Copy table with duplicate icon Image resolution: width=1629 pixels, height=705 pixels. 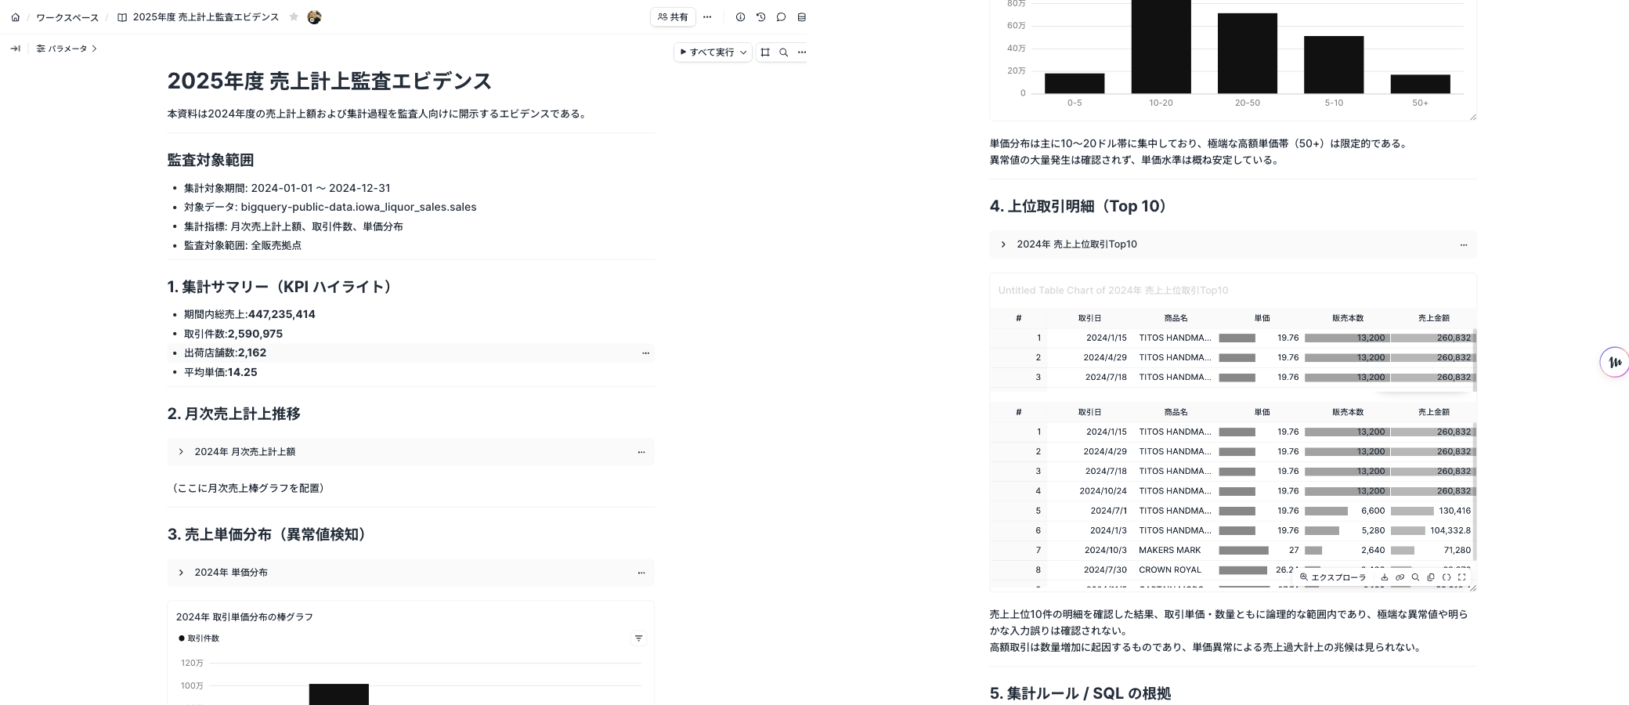1431,577
